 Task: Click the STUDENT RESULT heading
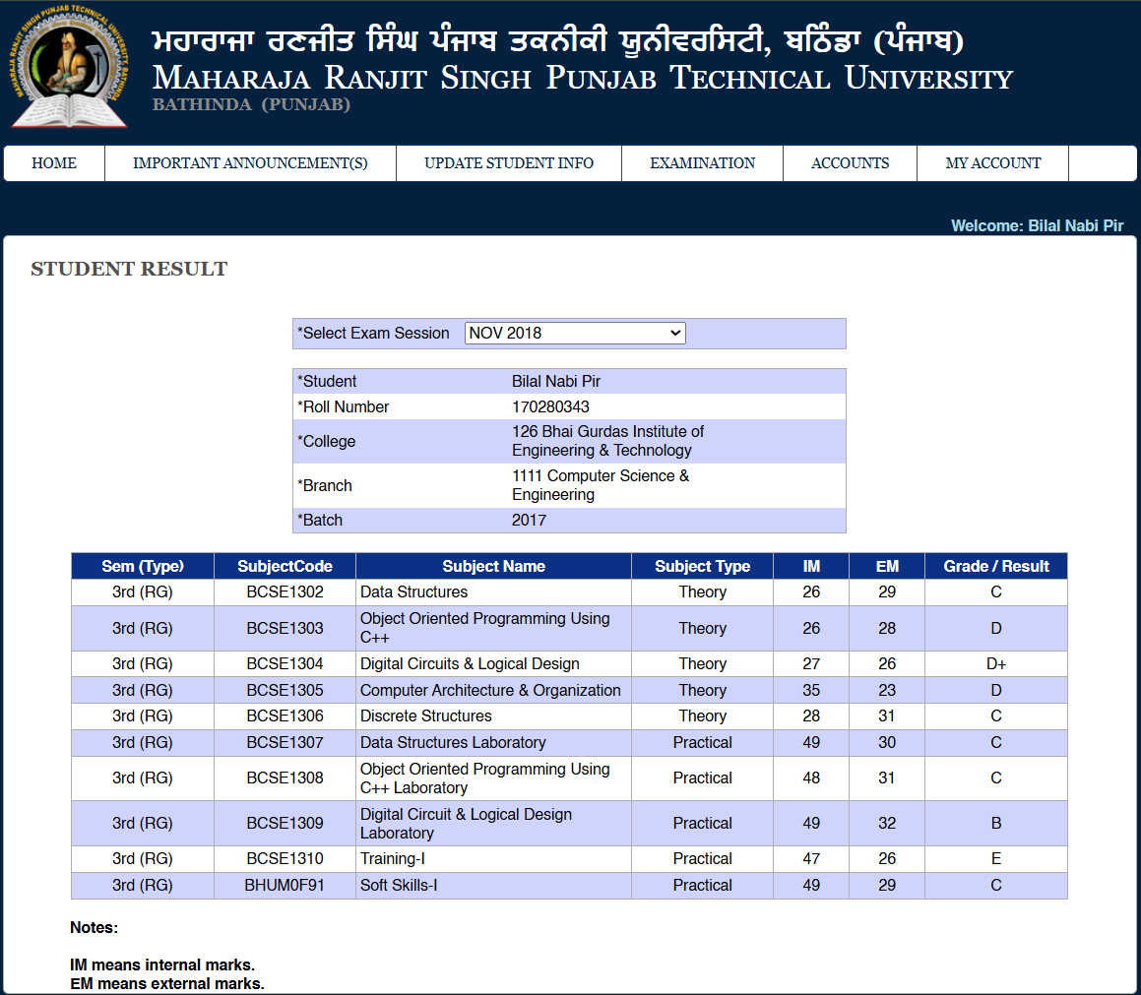click(129, 270)
